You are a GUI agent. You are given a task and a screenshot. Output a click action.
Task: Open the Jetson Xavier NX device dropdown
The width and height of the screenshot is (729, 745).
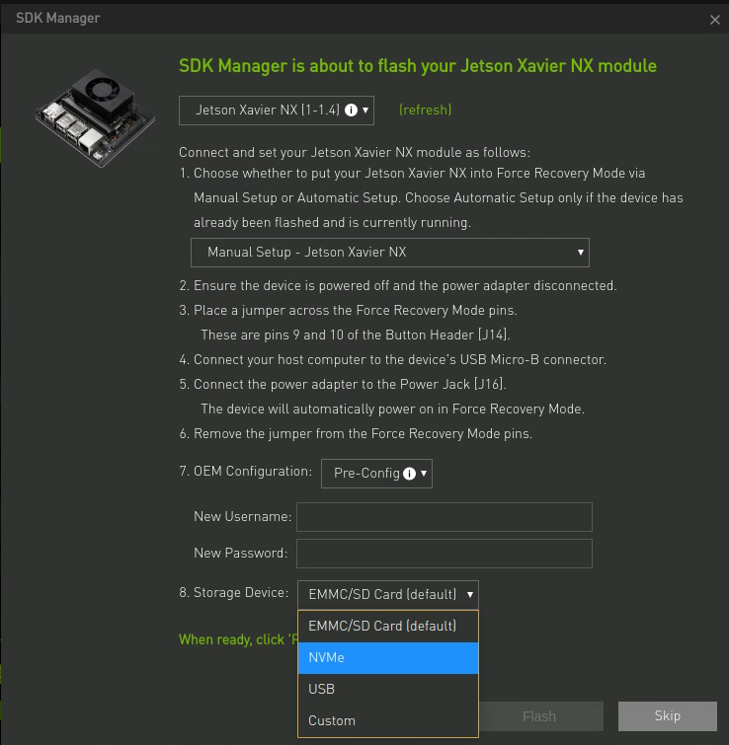(277, 111)
